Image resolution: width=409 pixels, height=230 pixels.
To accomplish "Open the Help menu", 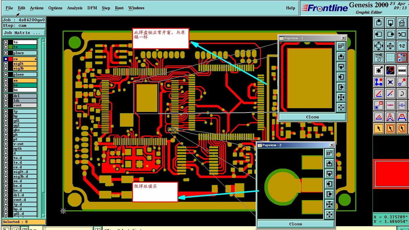I will (290, 8).
